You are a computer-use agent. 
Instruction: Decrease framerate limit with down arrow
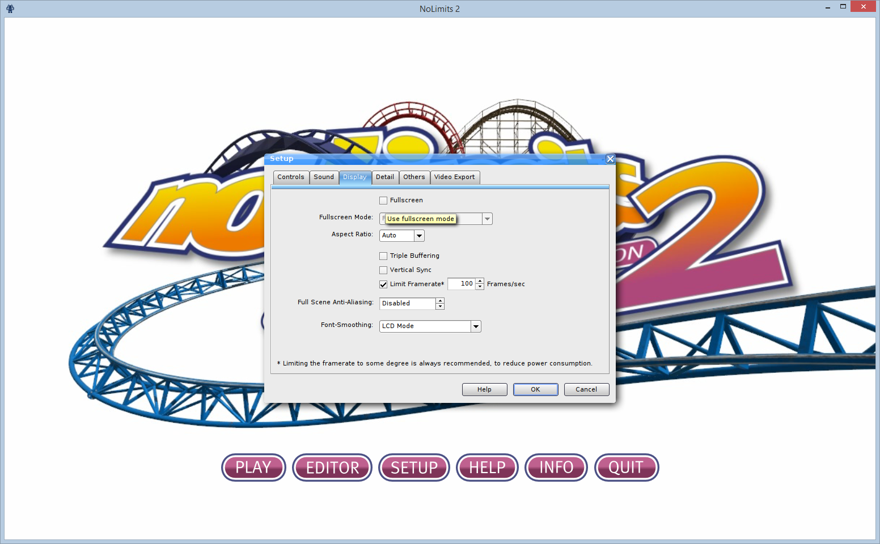(480, 287)
